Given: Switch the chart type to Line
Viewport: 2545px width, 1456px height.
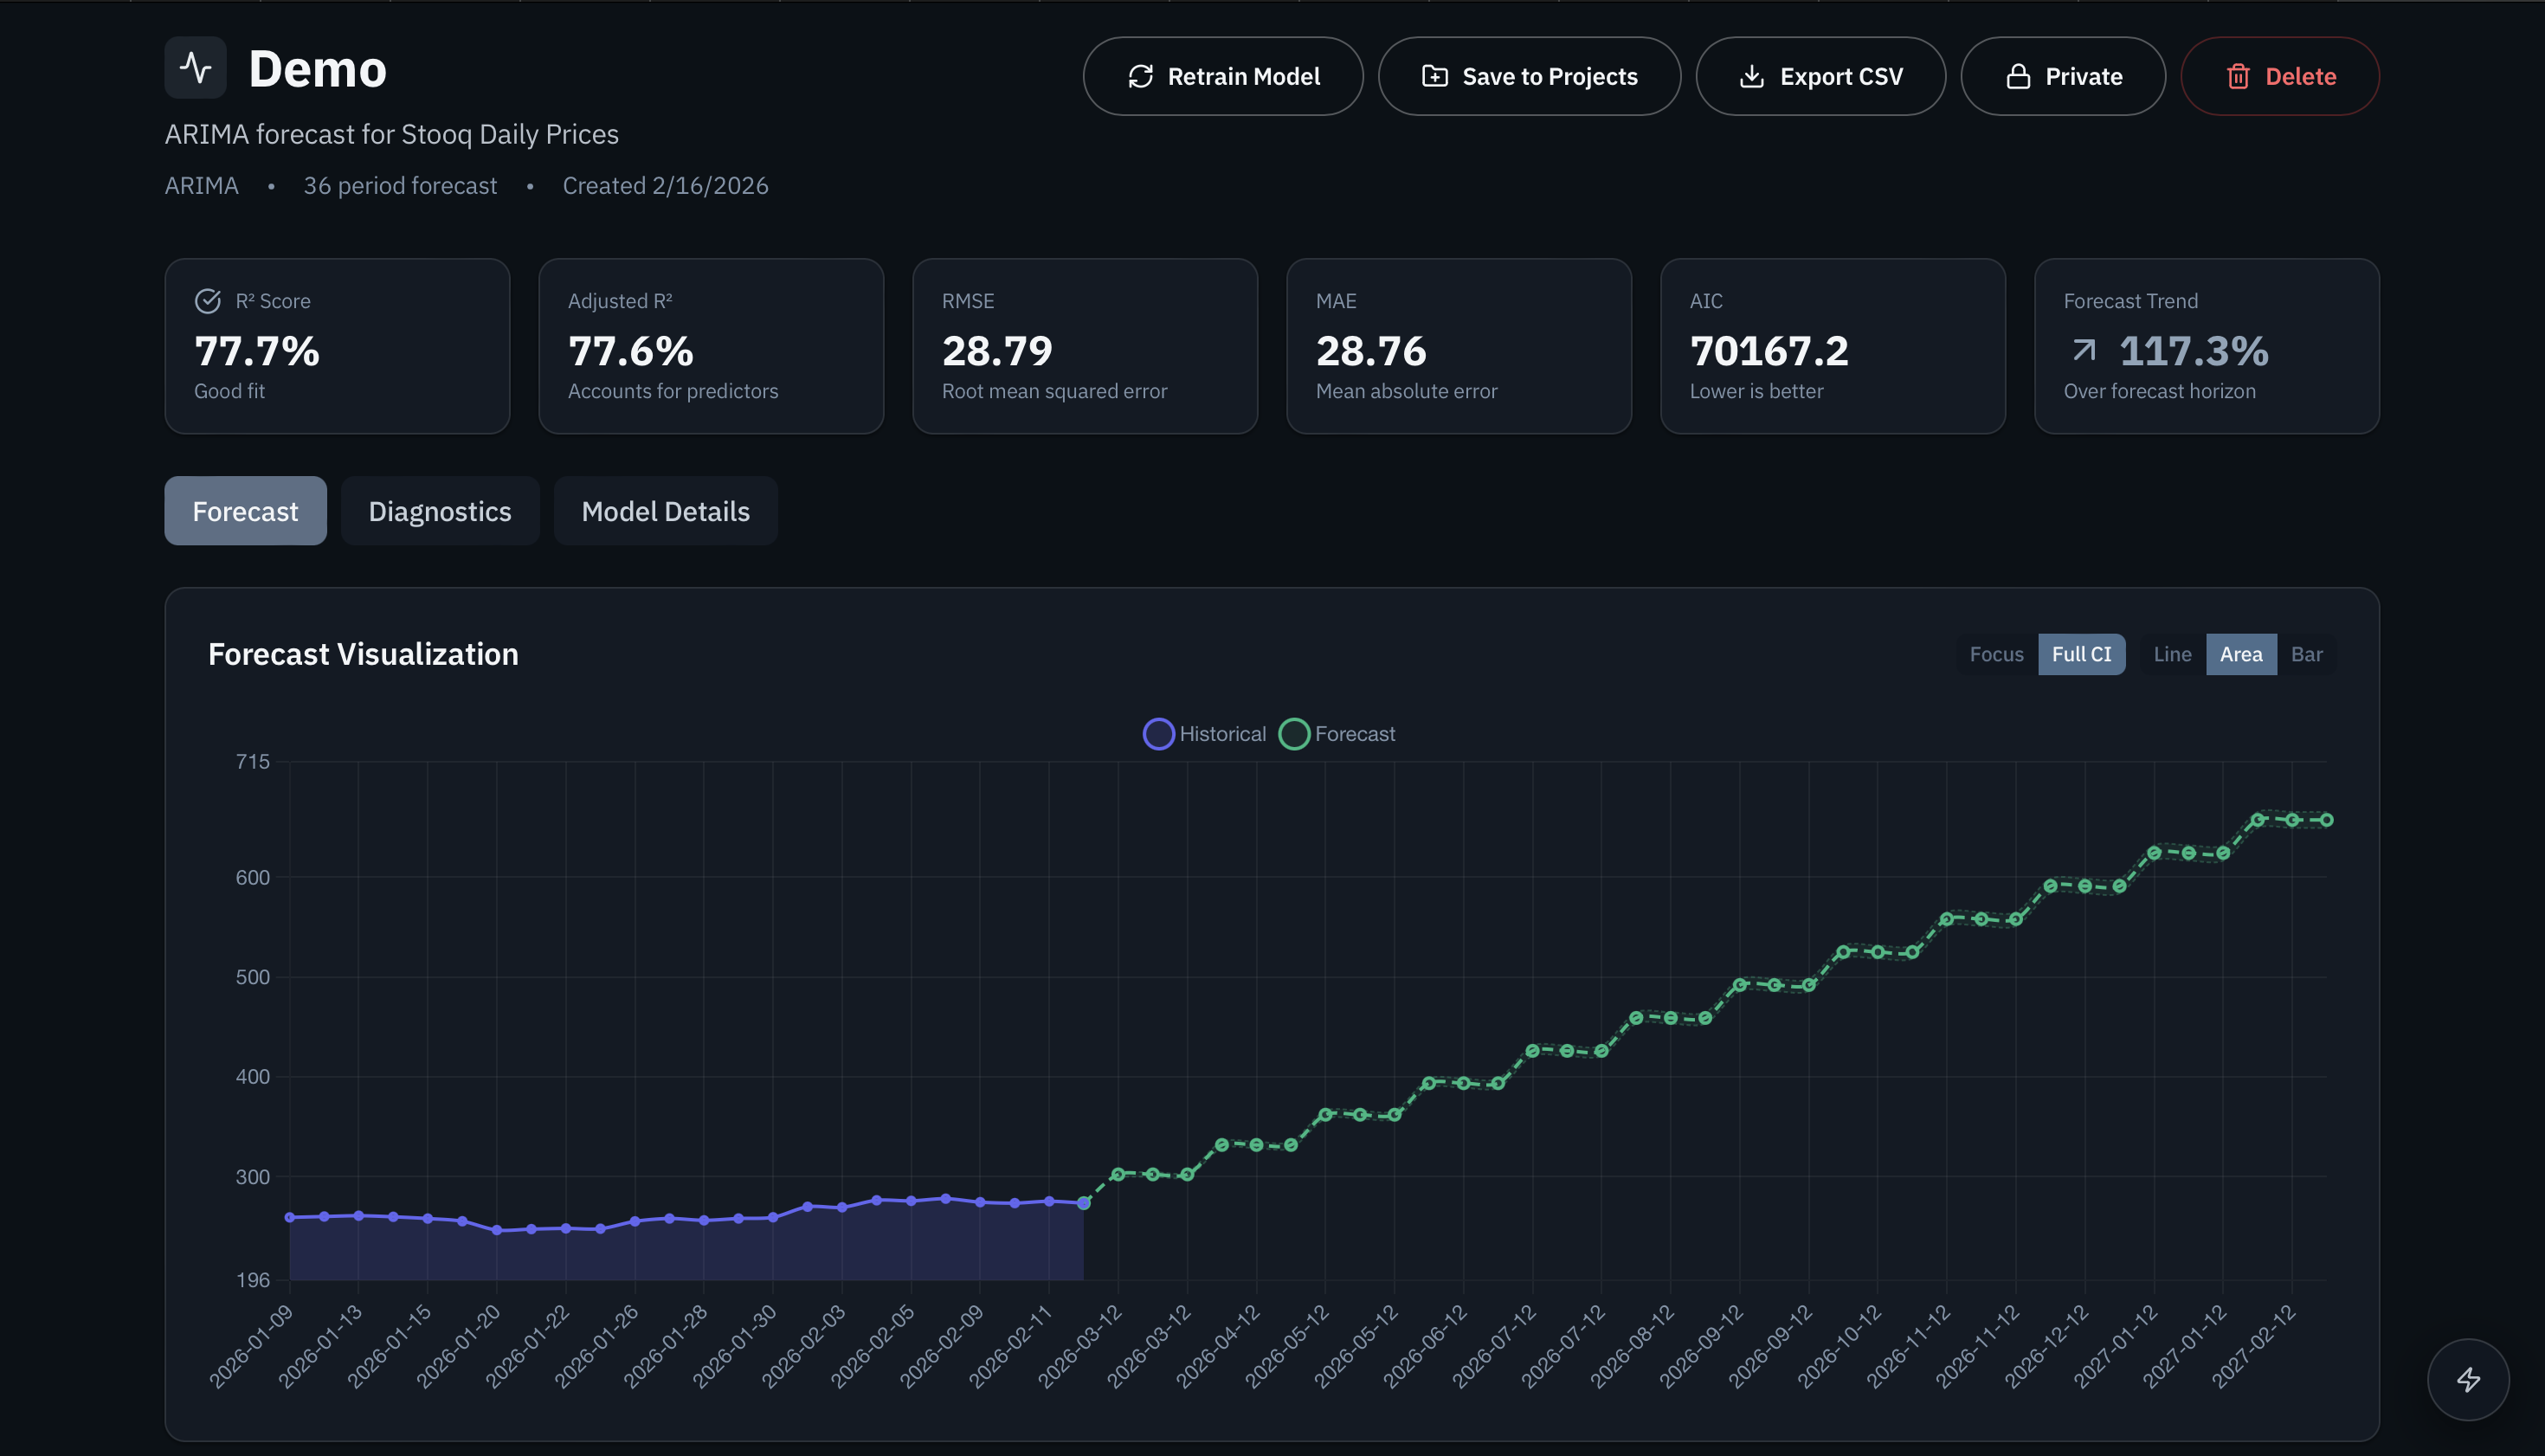Looking at the screenshot, I should coord(2172,654).
